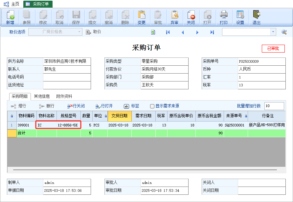
Task: Click the grid horizontal scrollbar
Action: click(145, 170)
